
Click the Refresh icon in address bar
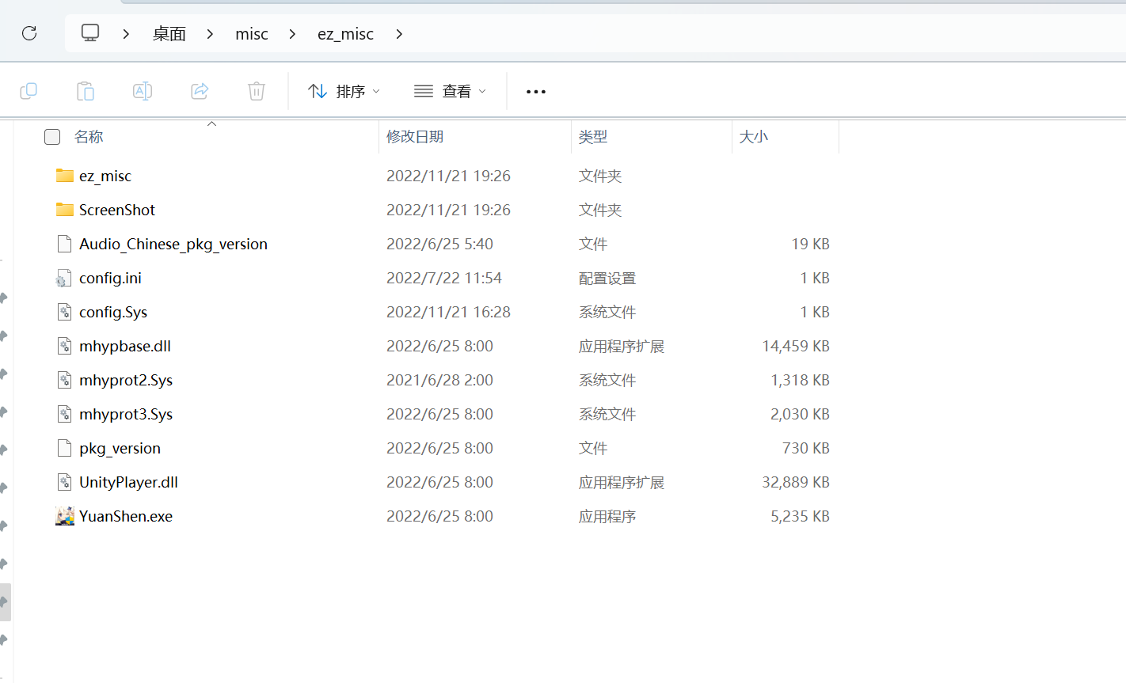(29, 33)
